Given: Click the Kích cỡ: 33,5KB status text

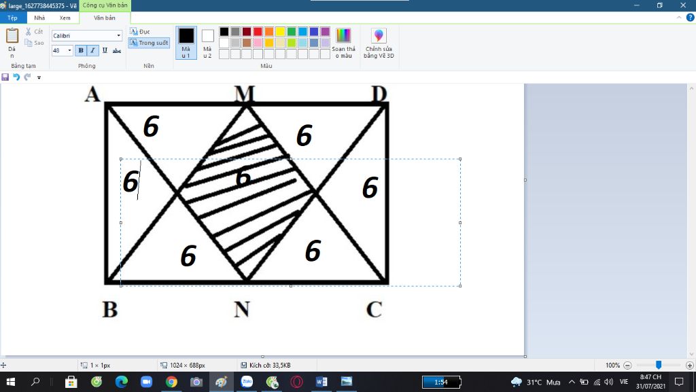Looking at the screenshot, I should (x=270, y=366).
